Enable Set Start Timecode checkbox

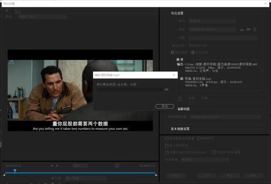tap(167, 152)
